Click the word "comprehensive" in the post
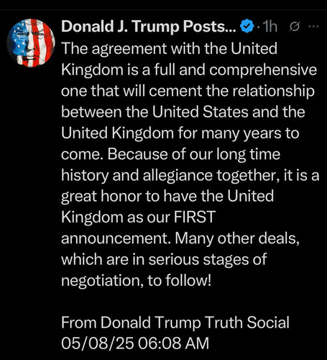 point(263,70)
